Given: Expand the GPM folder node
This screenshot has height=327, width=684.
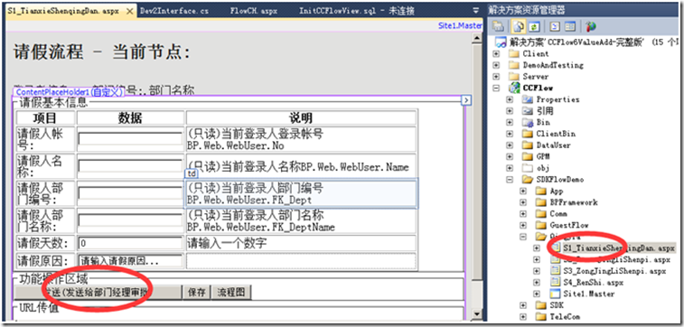Looking at the screenshot, I should coord(510,156).
